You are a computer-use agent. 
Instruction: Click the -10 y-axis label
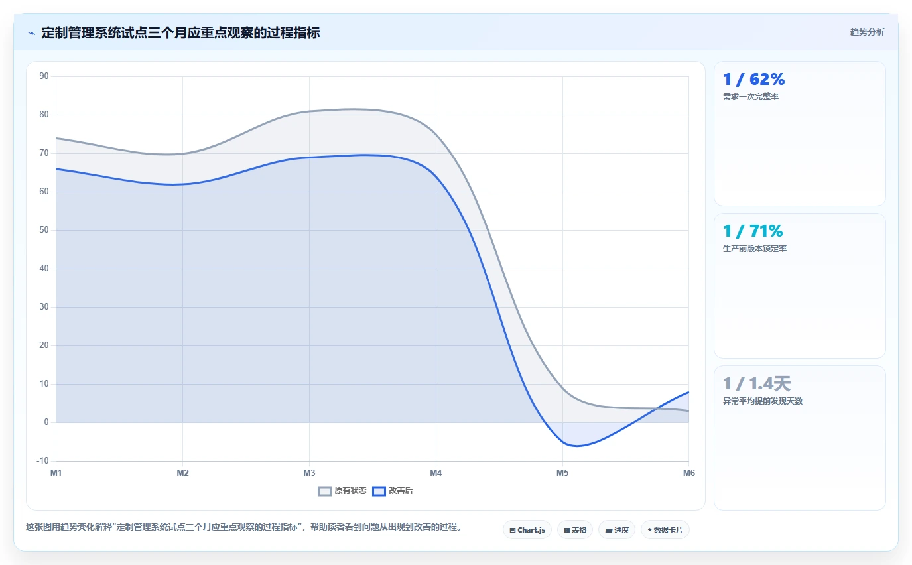[x=43, y=461]
